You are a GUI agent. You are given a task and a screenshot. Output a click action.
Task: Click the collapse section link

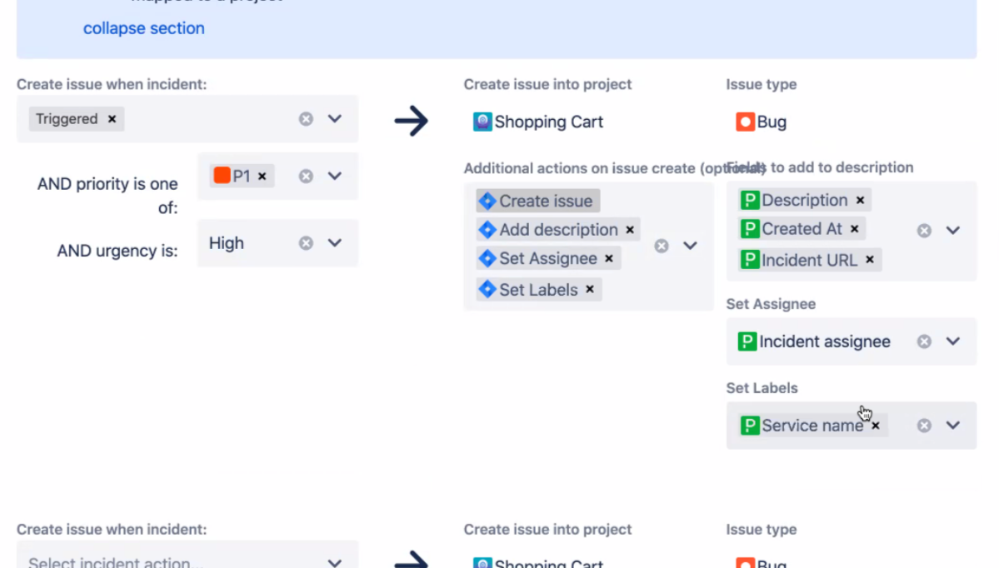click(x=143, y=28)
